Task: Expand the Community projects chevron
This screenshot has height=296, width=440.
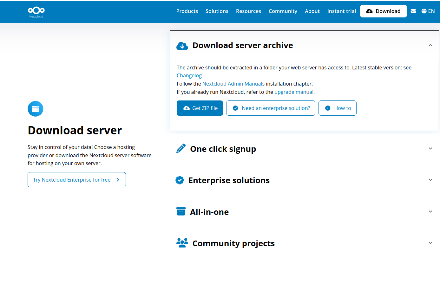Action: (x=430, y=243)
